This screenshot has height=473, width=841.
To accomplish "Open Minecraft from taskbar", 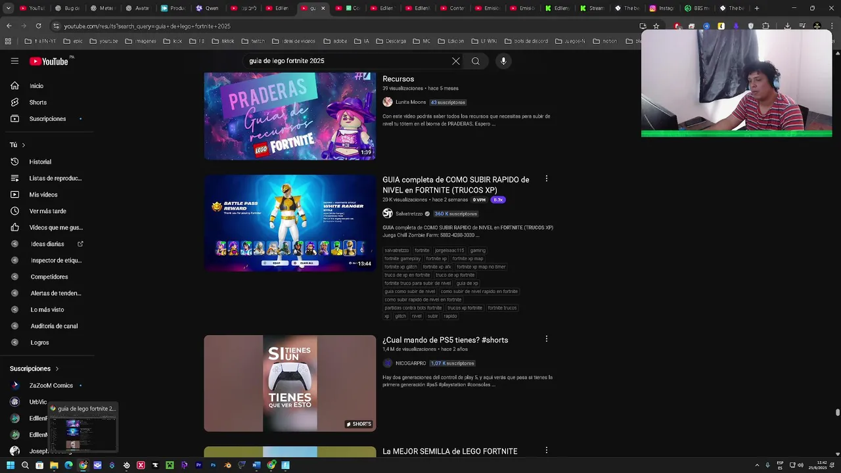I will pos(170,465).
